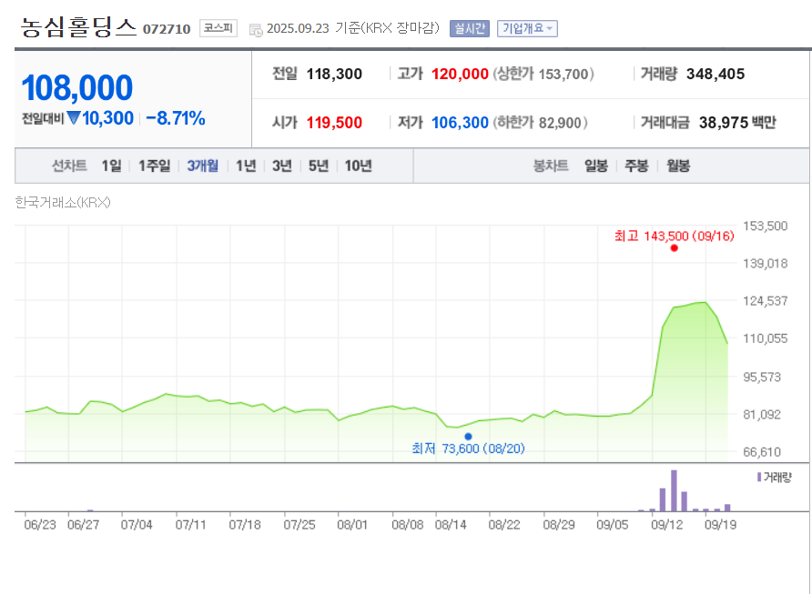This screenshot has height=594, width=812.
Task: Click the 08/14 date axis label
Action: [451, 525]
